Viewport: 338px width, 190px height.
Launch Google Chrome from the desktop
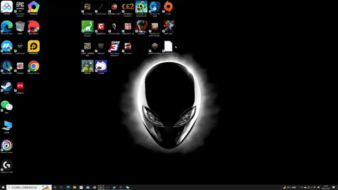point(34,67)
